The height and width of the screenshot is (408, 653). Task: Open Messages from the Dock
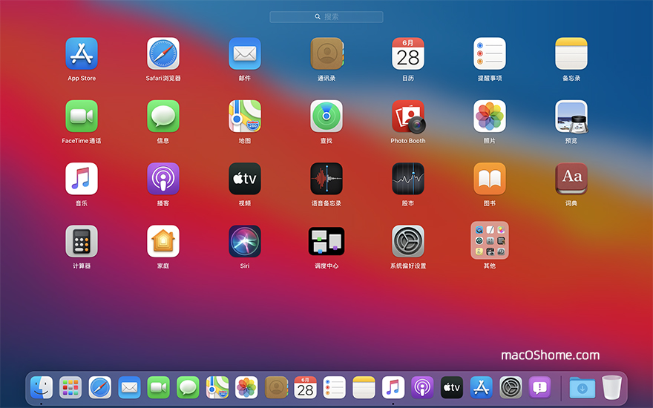(x=188, y=387)
